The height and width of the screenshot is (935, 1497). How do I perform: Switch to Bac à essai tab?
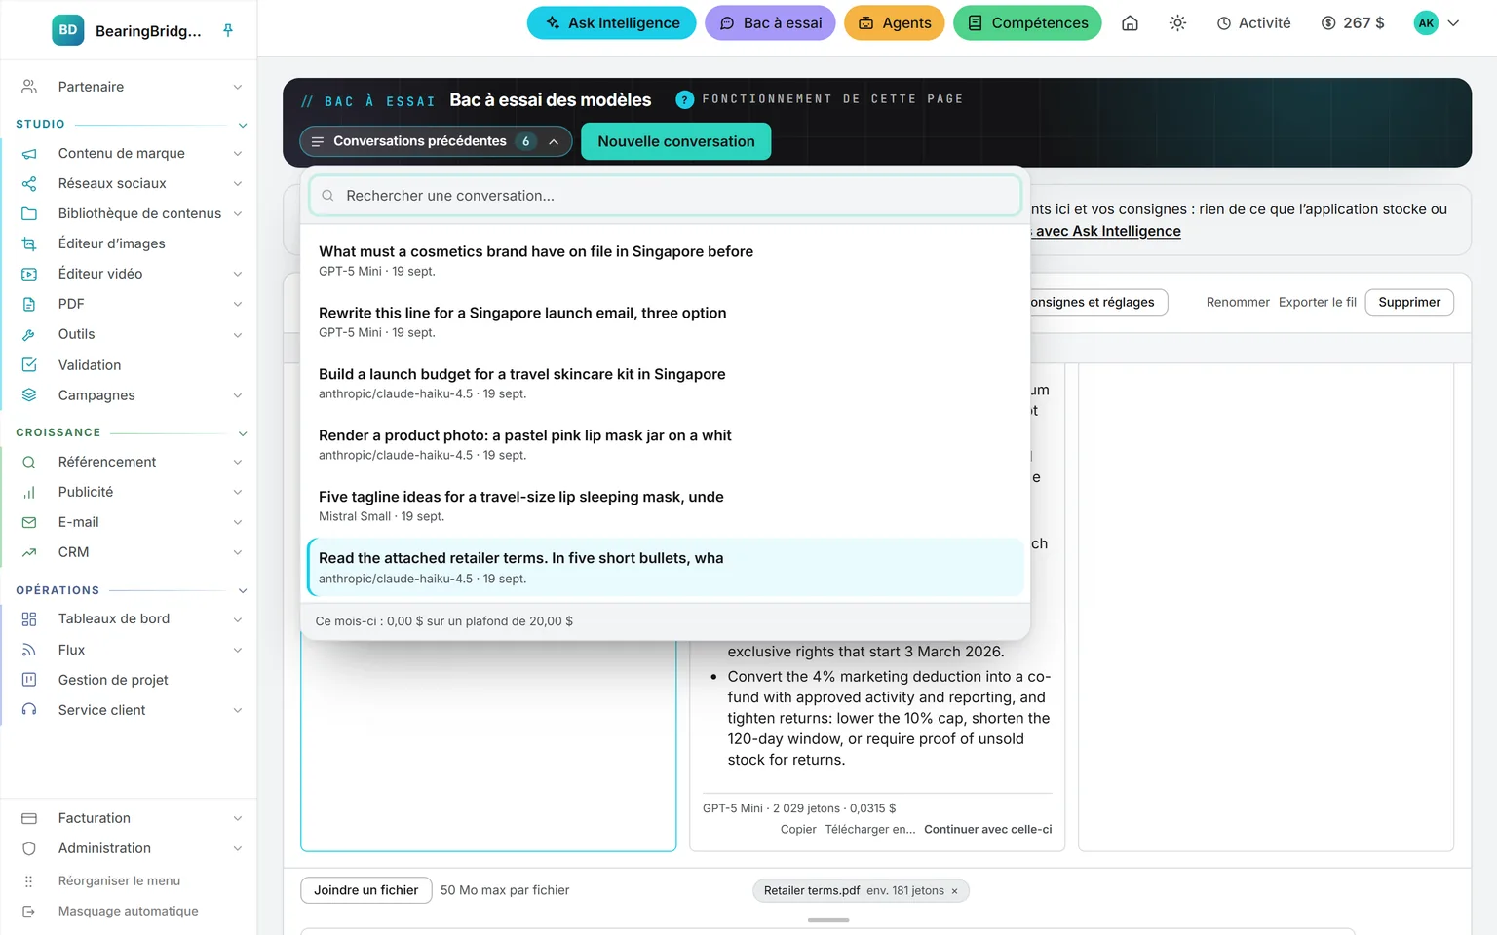pyautogui.click(x=770, y=23)
